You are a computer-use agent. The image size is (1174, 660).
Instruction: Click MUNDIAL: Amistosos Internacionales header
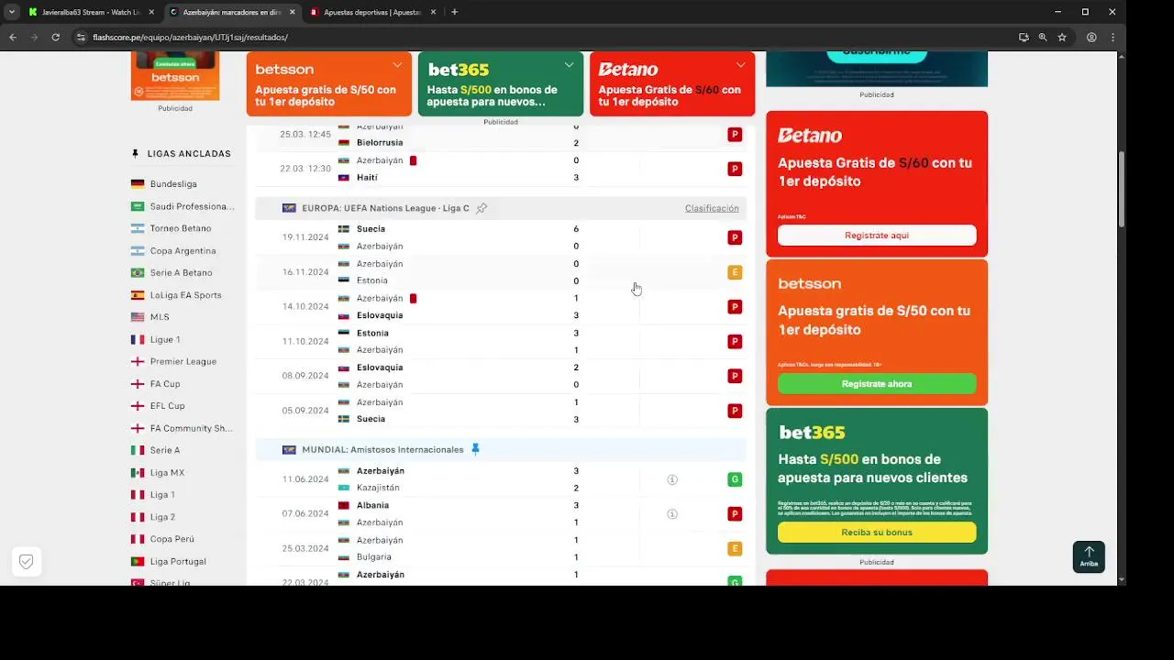(382, 449)
